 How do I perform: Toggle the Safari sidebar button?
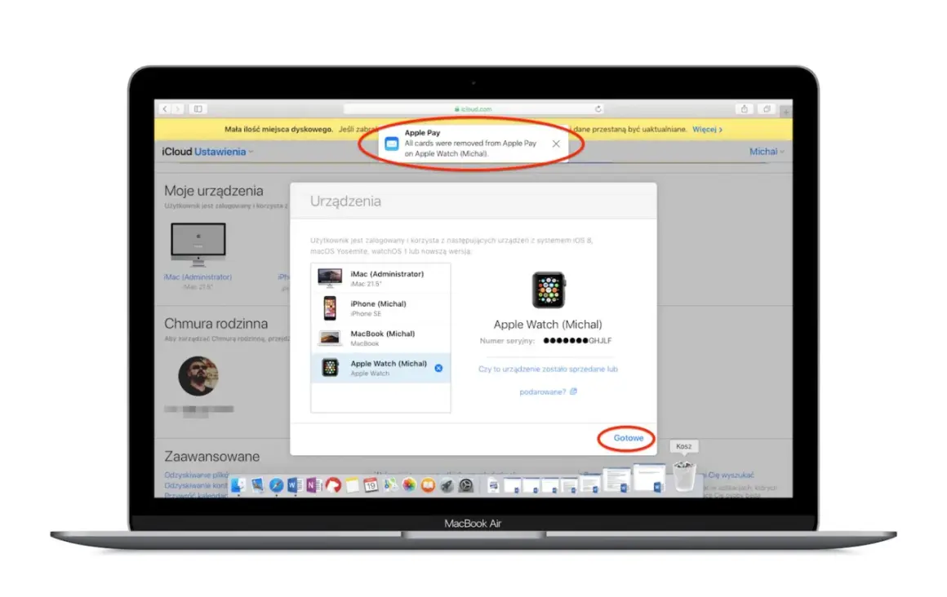click(x=198, y=109)
